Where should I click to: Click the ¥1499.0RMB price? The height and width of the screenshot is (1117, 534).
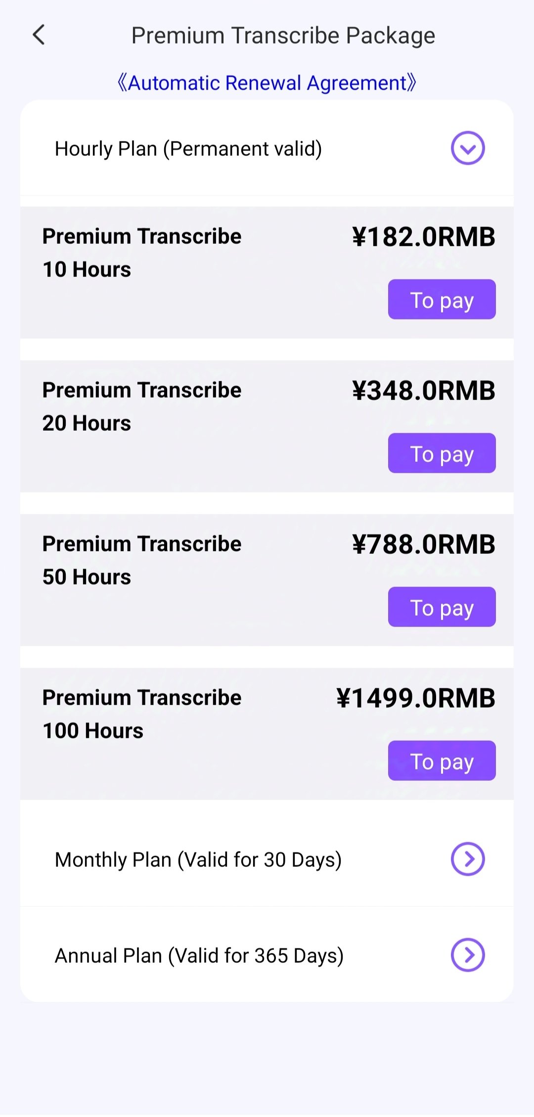coord(415,698)
